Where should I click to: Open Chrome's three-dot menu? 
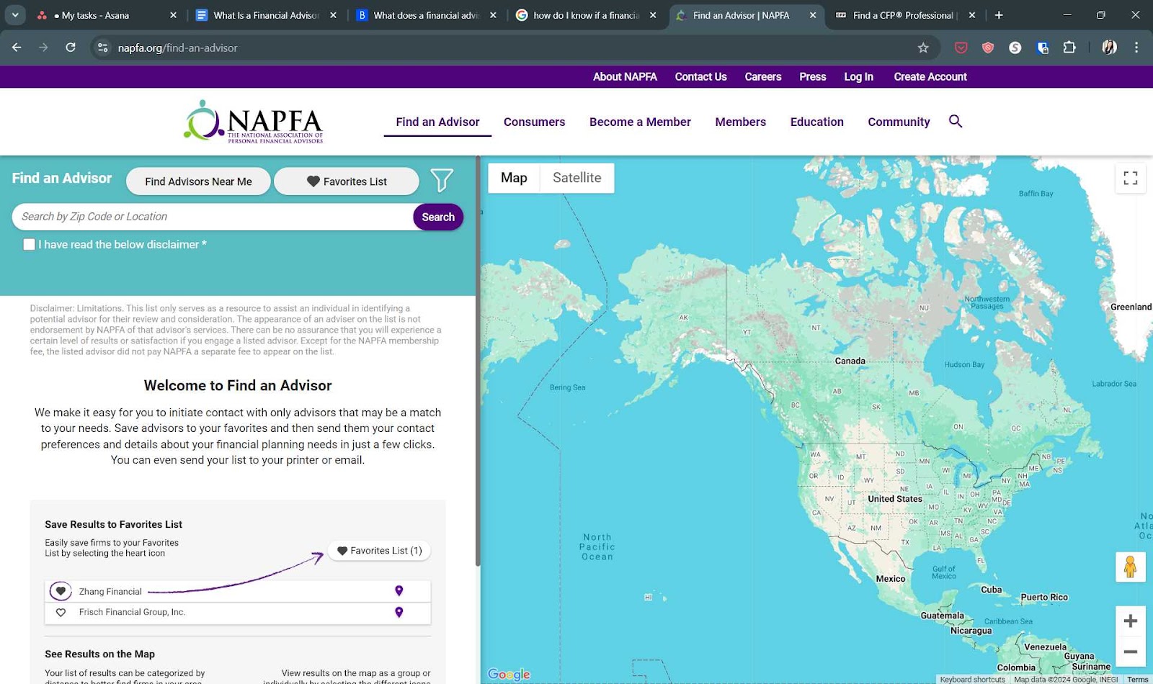[x=1136, y=48]
